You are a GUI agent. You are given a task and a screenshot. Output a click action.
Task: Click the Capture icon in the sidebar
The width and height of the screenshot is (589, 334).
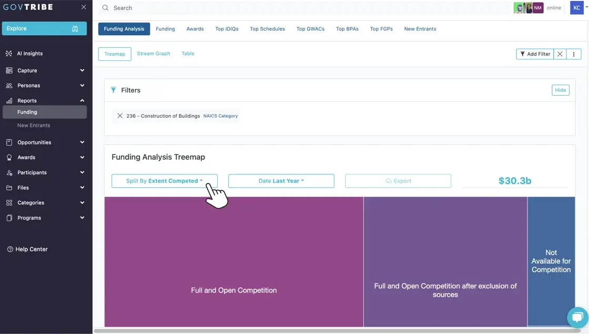(8, 70)
